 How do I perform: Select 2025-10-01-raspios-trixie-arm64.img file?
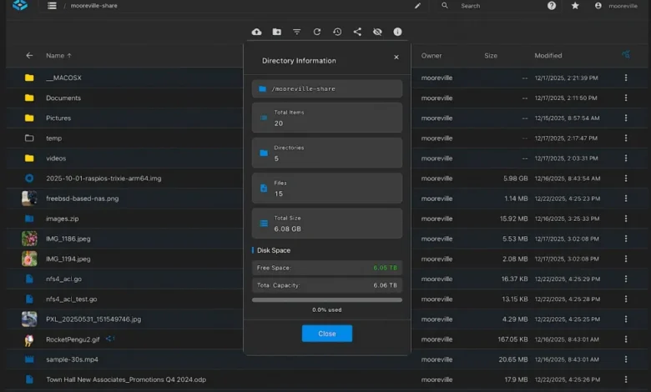(103, 178)
